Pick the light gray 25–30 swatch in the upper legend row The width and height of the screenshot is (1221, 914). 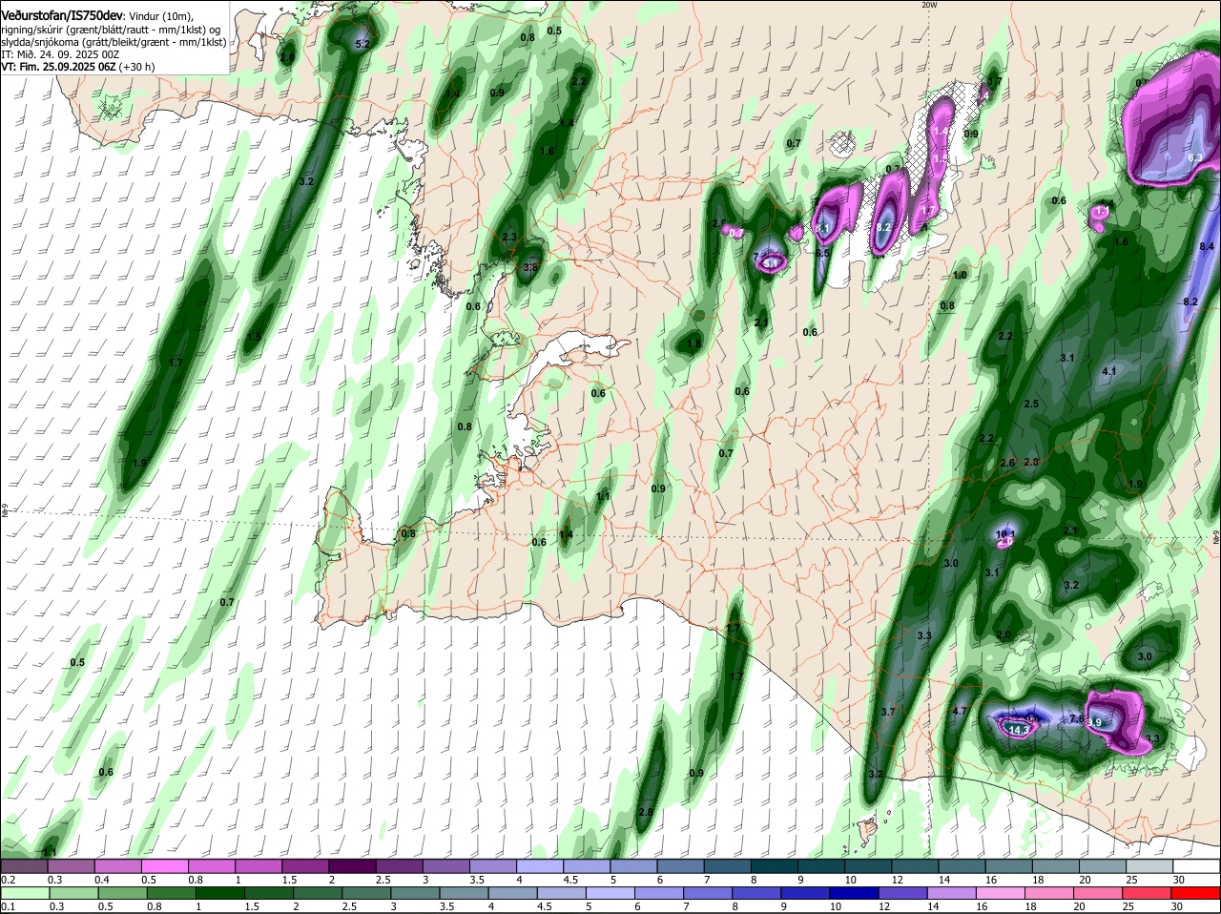click(1150, 865)
